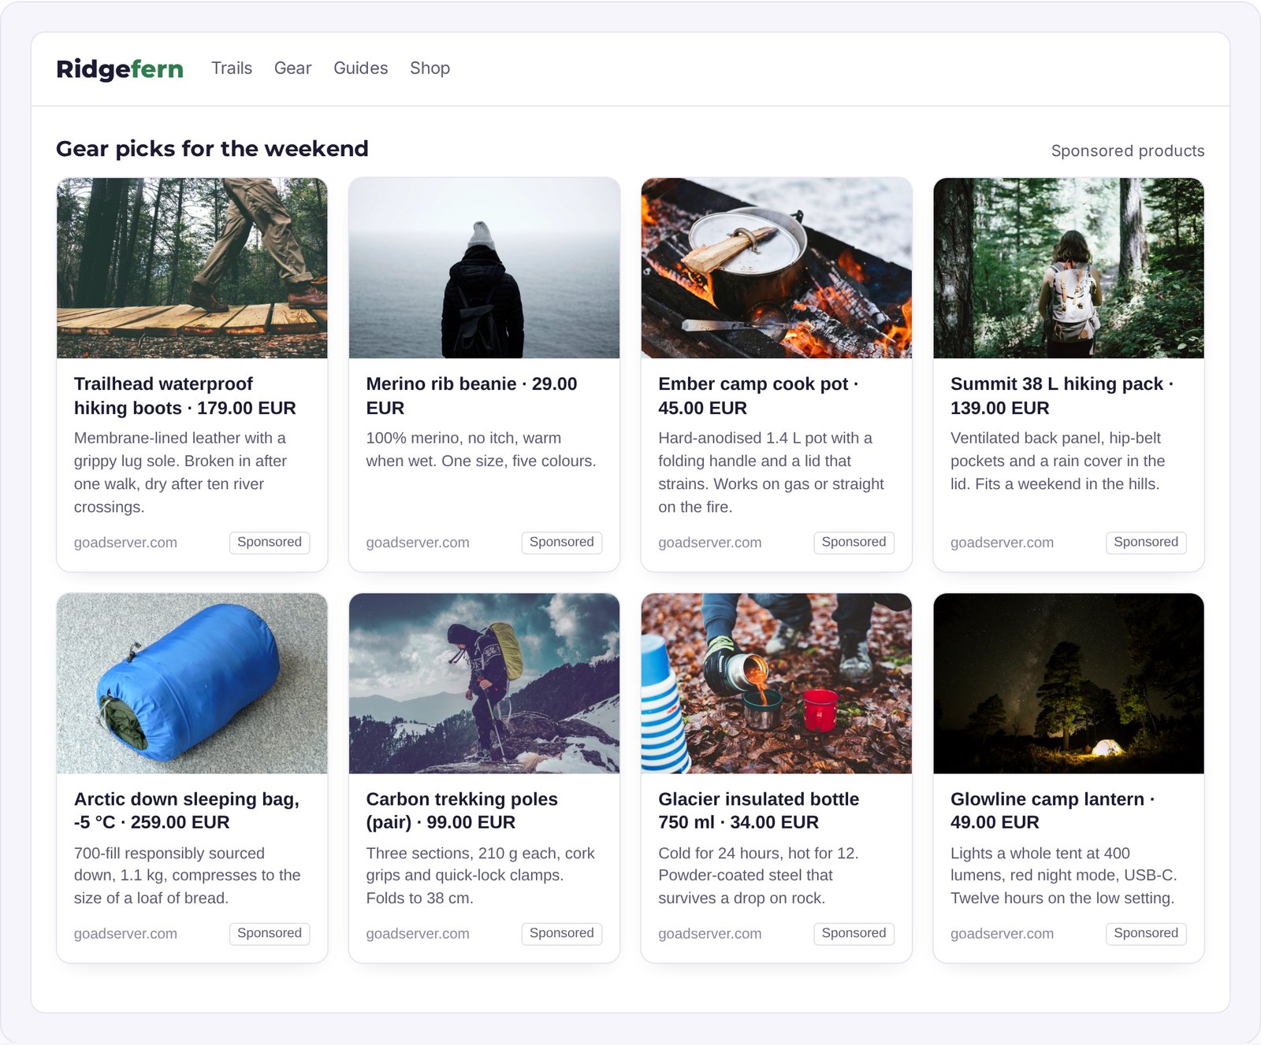The height and width of the screenshot is (1045, 1261).
Task: Open the Trails menu item
Action: pyautogui.click(x=232, y=69)
